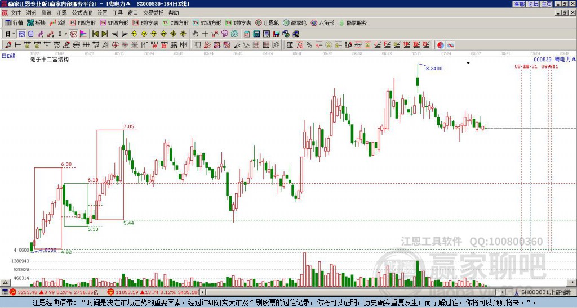This screenshot has width=577, height=308.
Task: Expand the candlestick style dropdown arrow
Action: (x=66, y=34)
